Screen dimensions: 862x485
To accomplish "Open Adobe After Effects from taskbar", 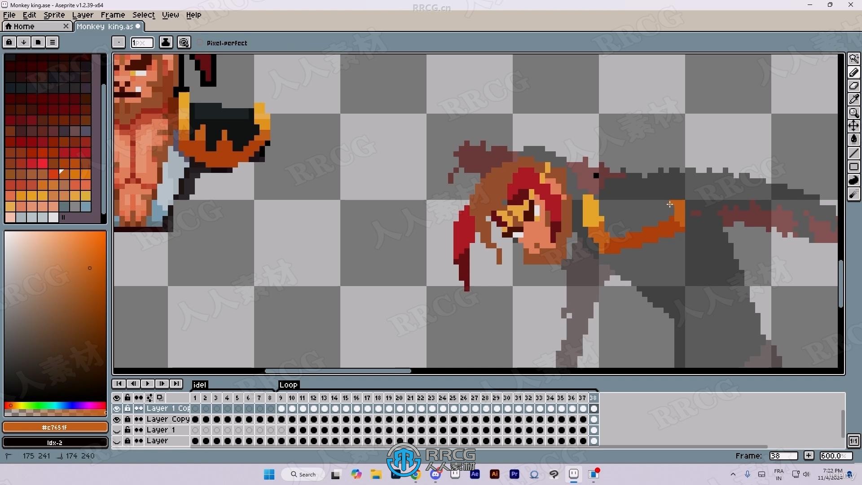I will [475, 474].
